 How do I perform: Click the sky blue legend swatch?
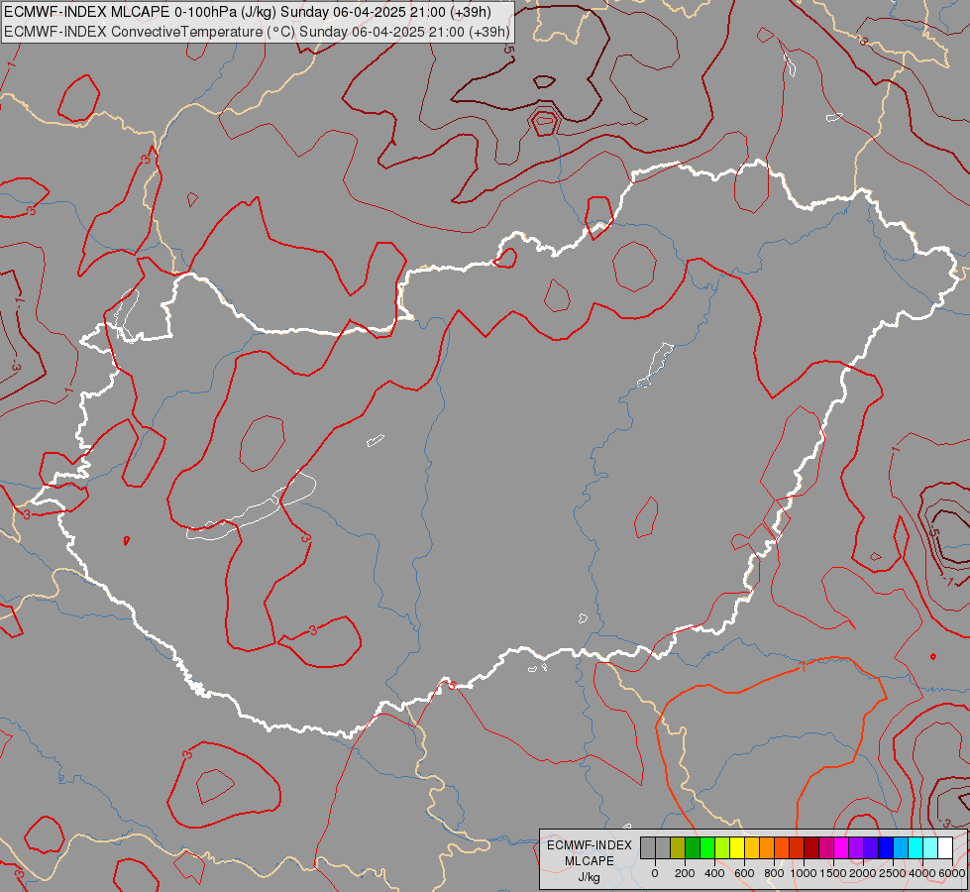click(900, 848)
